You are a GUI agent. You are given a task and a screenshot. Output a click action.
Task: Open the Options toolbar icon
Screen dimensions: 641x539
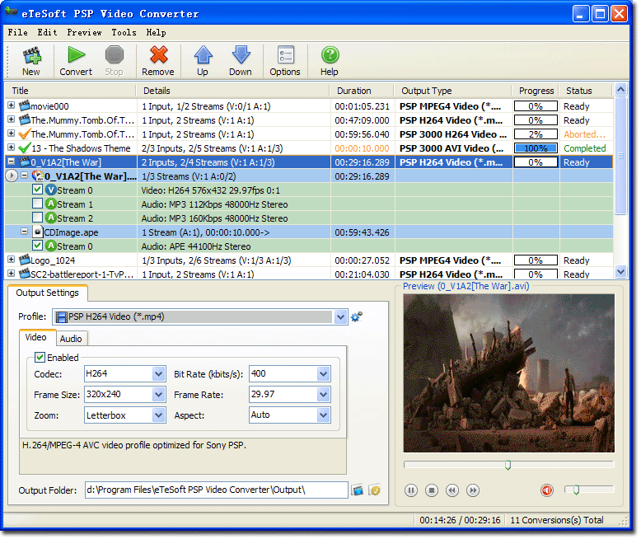[x=285, y=61]
